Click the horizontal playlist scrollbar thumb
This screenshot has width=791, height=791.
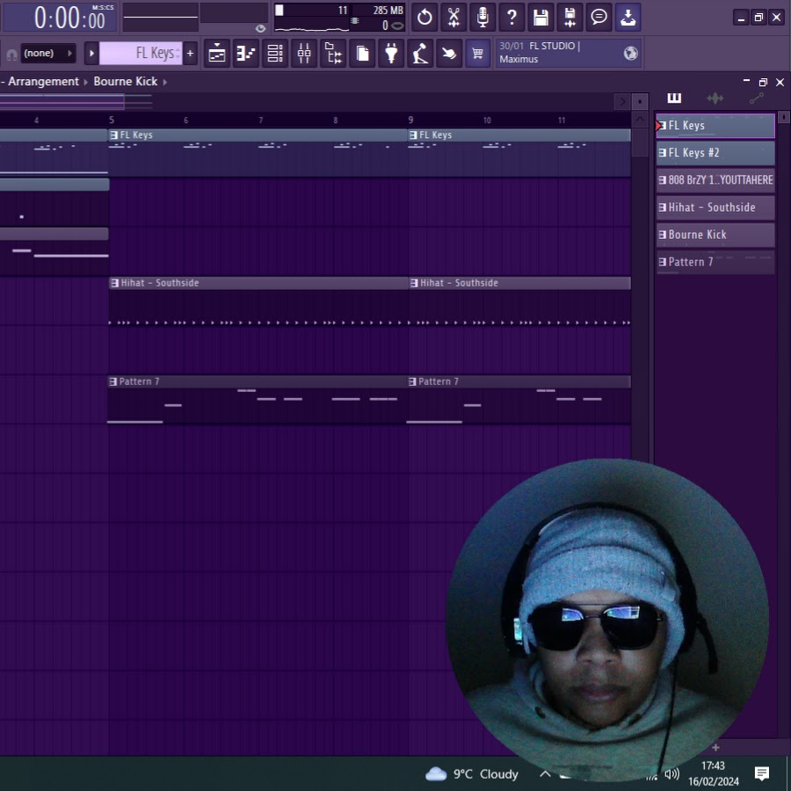pyautogui.click(x=62, y=101)
